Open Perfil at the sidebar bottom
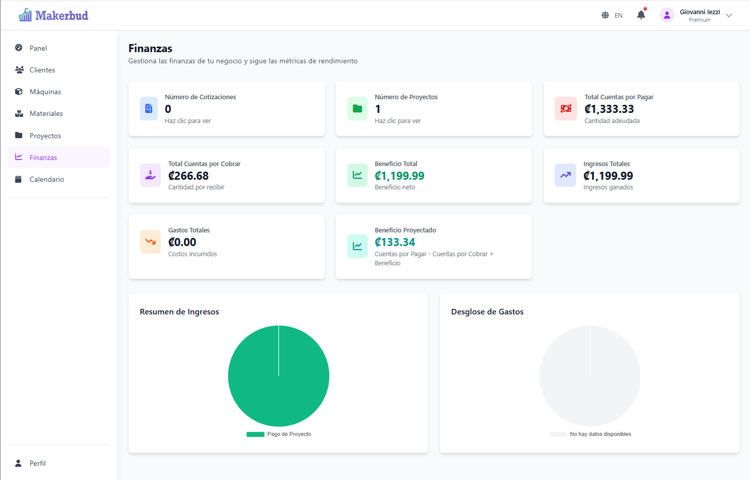 [x=38, y=463]
